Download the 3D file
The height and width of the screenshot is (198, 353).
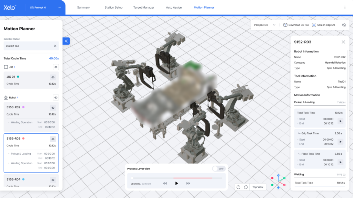click(296, 25)
